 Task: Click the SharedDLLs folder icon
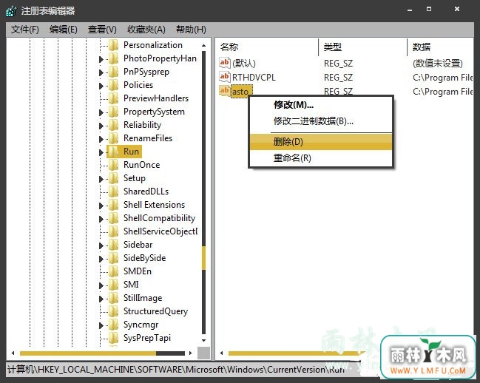(114, 191)
